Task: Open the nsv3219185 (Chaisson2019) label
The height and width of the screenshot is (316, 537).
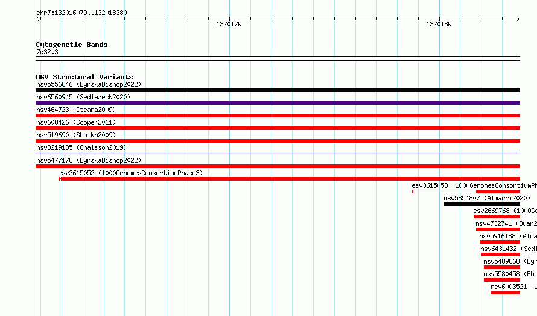Action: point(81,147)
